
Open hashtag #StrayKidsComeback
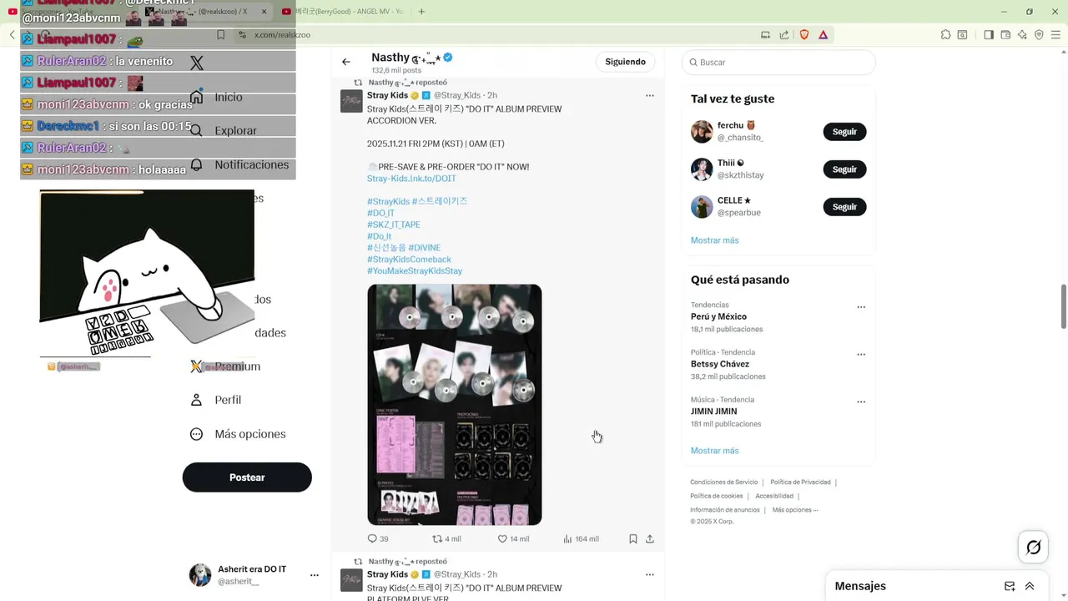pos(409,260)
